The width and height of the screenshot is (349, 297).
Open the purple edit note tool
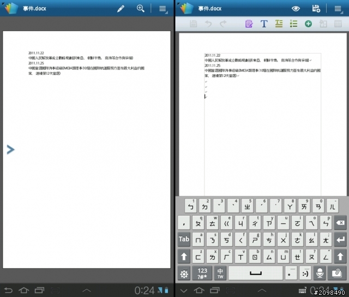pyautogui.click(x=249, y=23)
